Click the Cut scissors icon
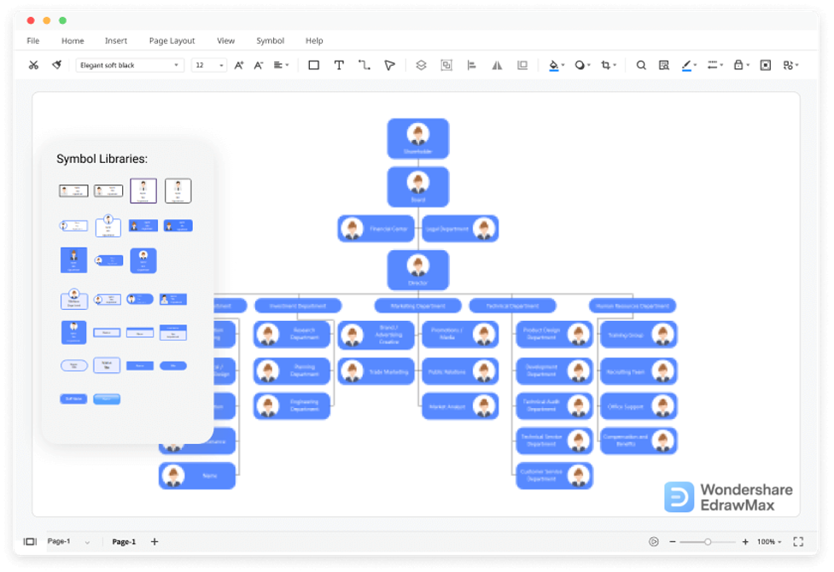 [33, 65]
